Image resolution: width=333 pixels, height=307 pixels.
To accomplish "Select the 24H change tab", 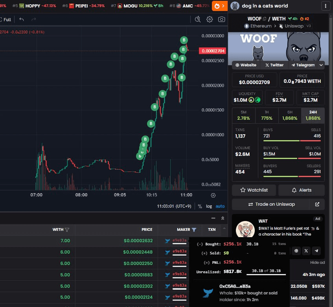I will (x=313, y=115).
